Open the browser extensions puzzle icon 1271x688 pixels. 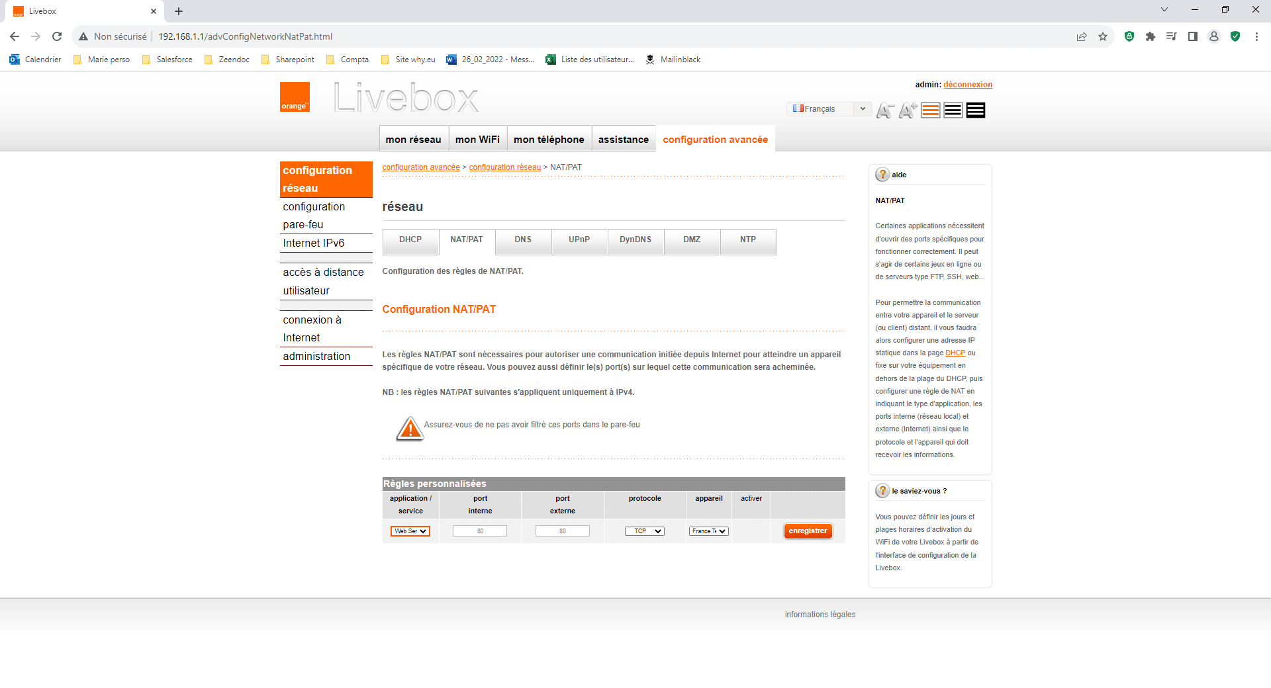[1151, 36]
